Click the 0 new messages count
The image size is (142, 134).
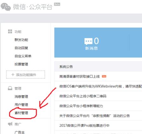point(96,41)
